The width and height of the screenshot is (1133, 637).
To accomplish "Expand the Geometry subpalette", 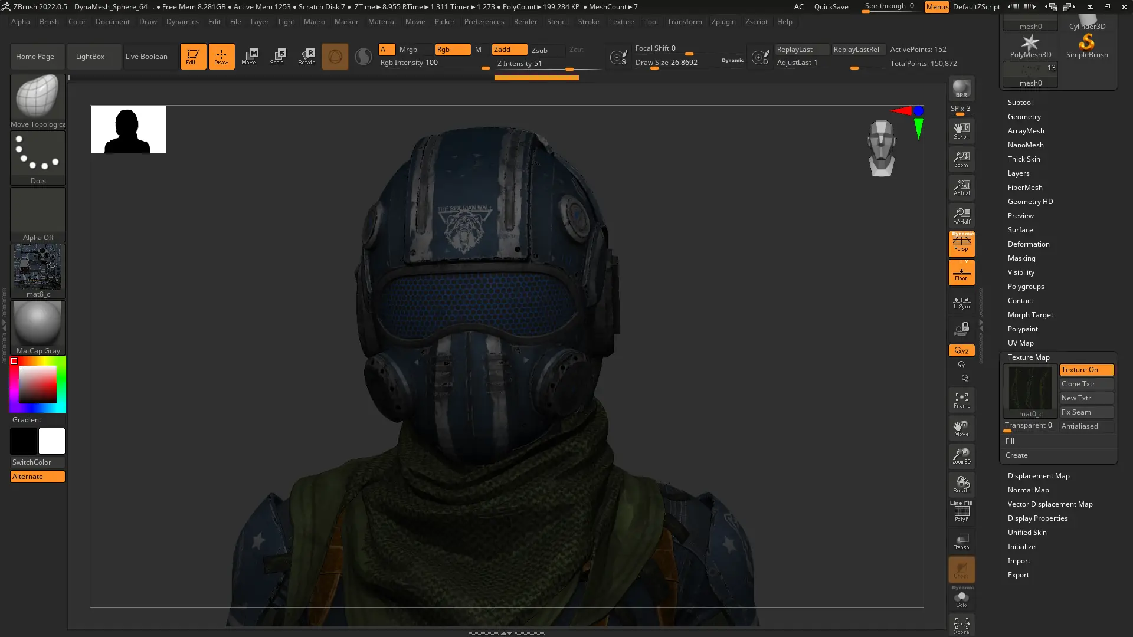I will [x=1024, y=117].
